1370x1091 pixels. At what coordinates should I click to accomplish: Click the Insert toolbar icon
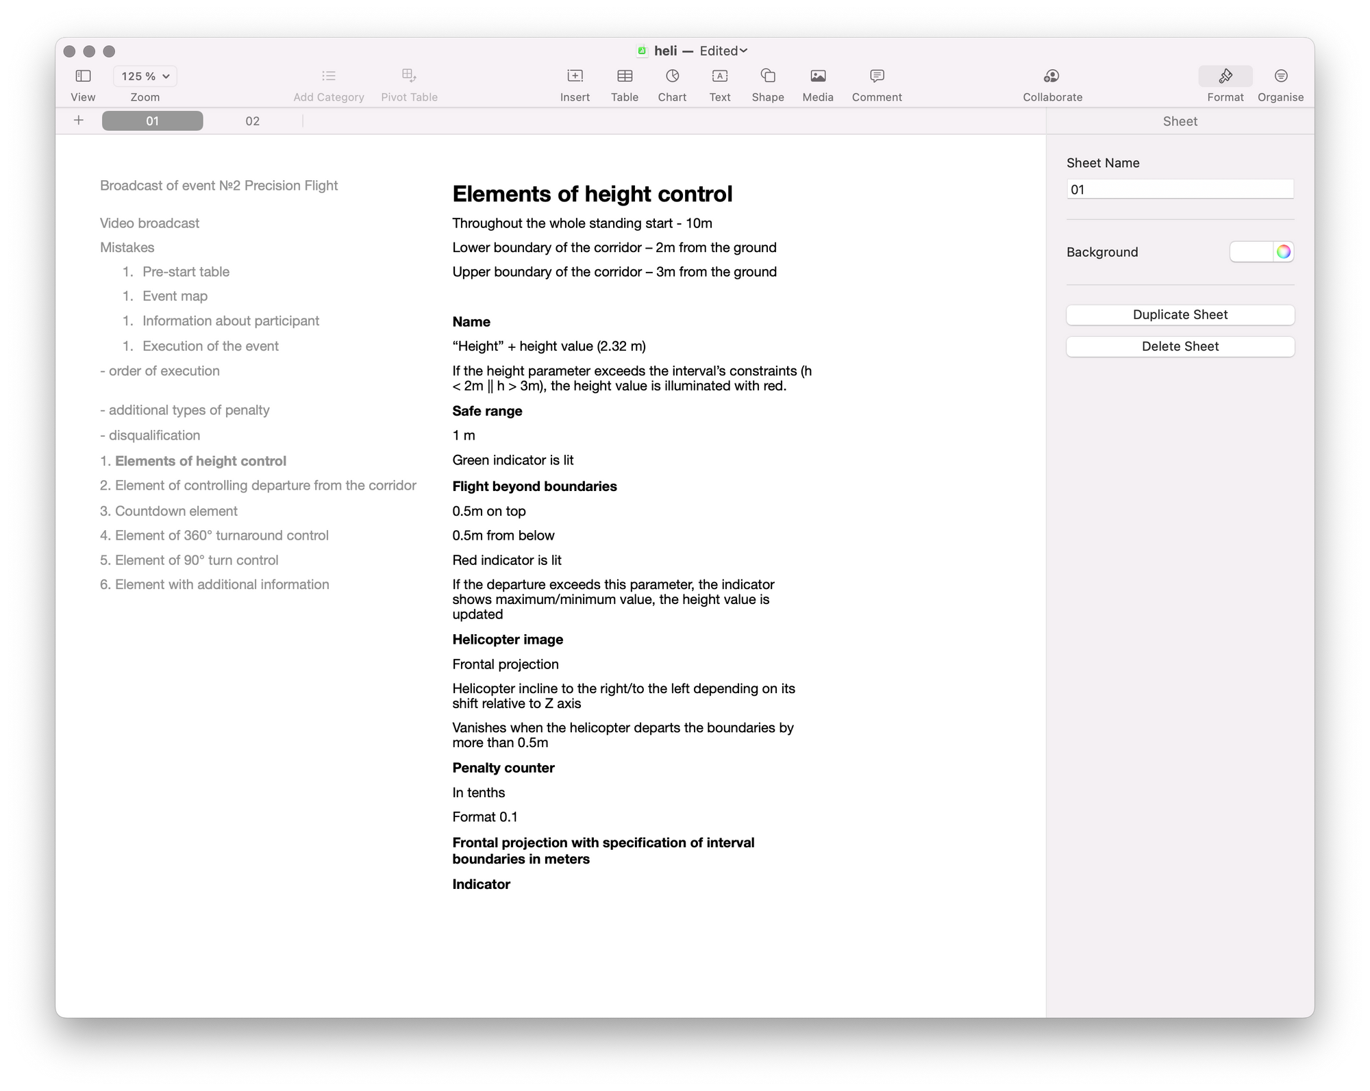575,76
